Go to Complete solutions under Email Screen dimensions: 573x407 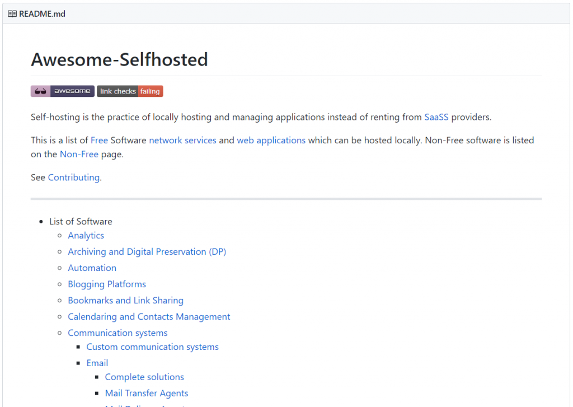point(144,377)
